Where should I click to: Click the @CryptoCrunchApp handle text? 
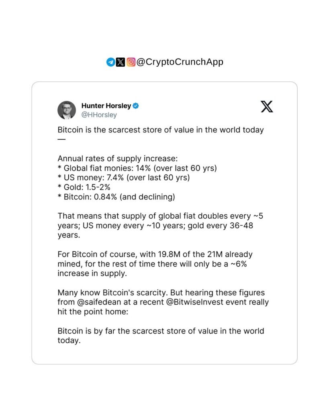pos(180,62)
